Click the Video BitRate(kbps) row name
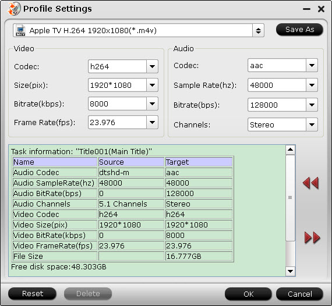The width and height of the screenshot is (332, 306). point(55,235)
